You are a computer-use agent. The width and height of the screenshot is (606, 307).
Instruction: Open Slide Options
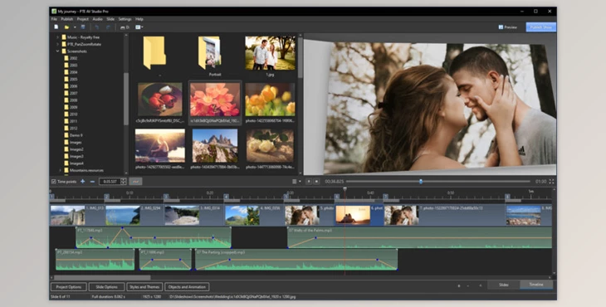coord(106,287)
